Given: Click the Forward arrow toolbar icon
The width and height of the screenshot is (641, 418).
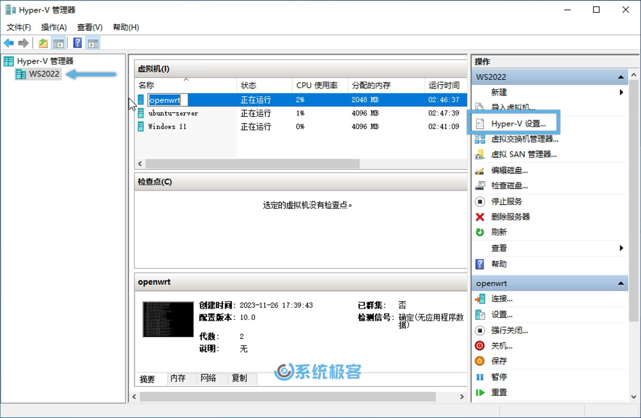Looking at the screenshot, I should (23, 43).
